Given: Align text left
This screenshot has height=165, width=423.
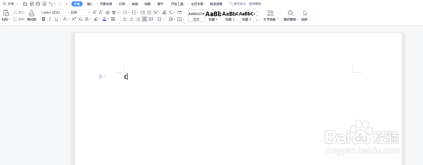Looking at the screenshot, I should pos(125,19).
